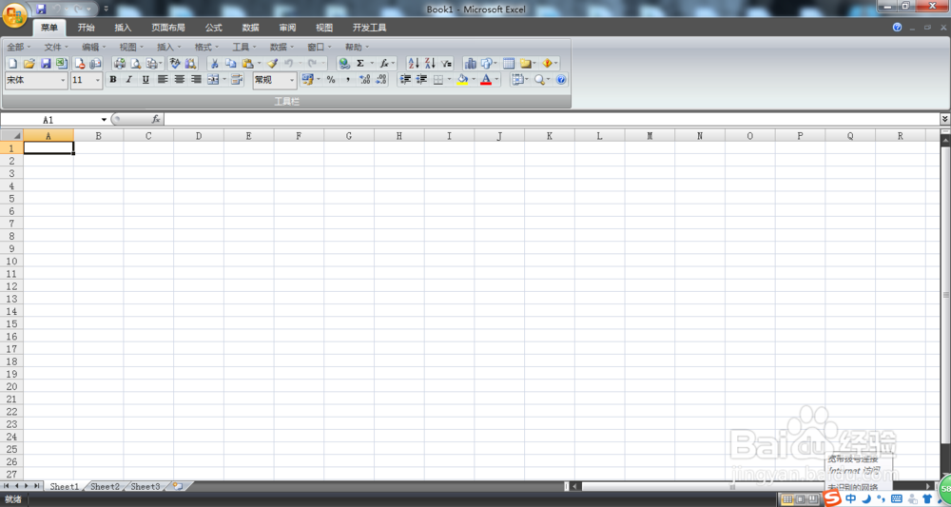This screenshot has height=507, width=951.
Task: Open the 格式 dropdown menu
Action: tap(206, 47)
